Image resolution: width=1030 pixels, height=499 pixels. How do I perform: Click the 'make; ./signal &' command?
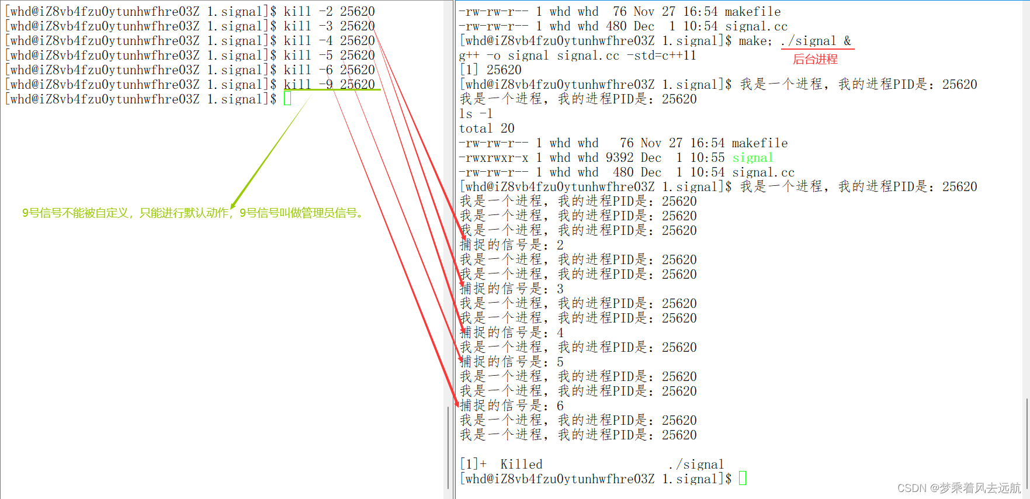point(795,41)
